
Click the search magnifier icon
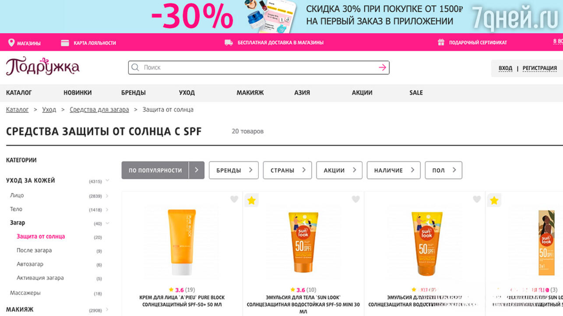135,67
